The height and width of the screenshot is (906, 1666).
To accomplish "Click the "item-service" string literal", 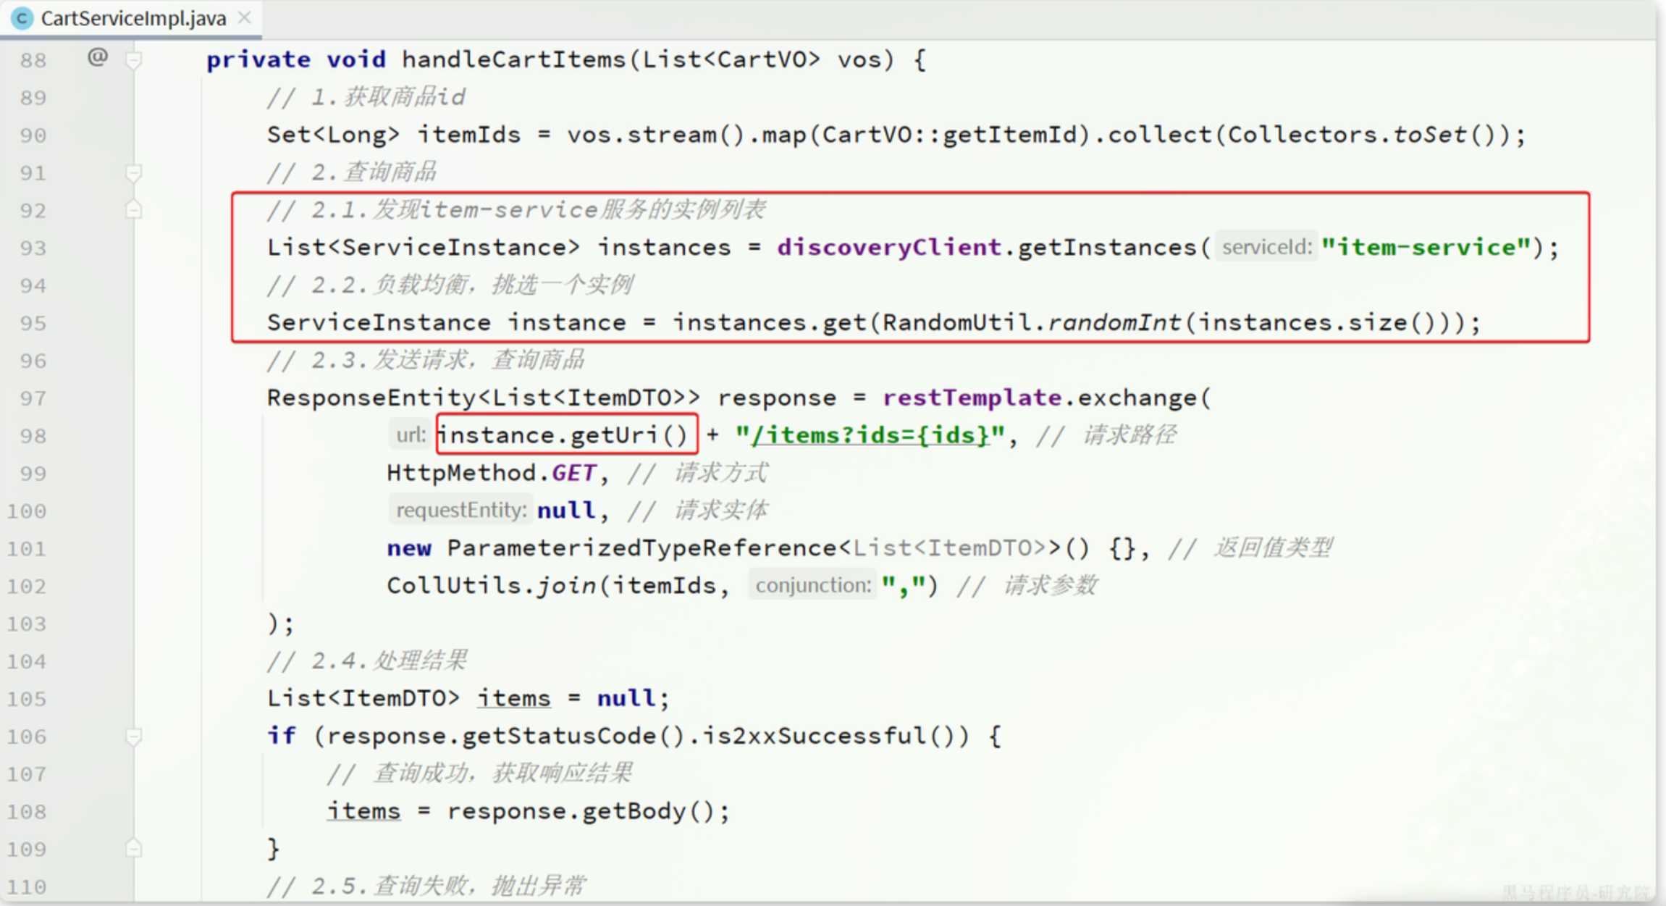I will 1426,248.
